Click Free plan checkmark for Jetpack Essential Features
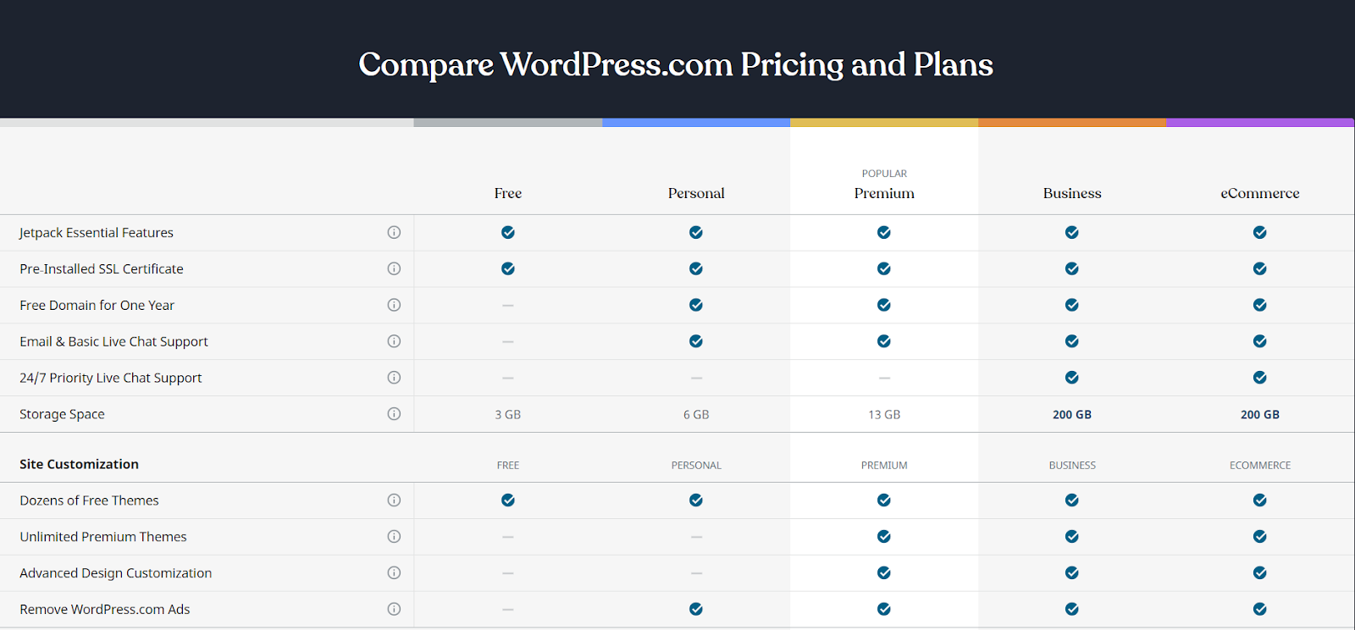The height and width of the screenshot is (630, 1355). pos(508,232)
